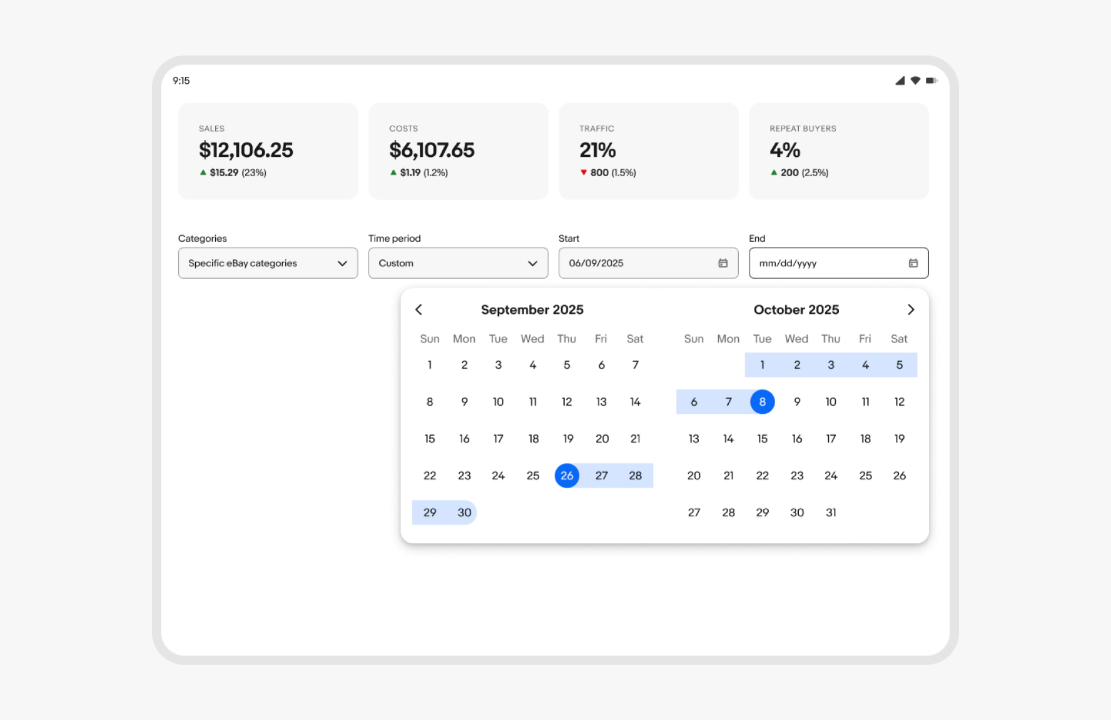This screenshot has height=720, width=1111.
Task: Select September 30 in range
Action: pyautogui.click(x=464, y=512)
